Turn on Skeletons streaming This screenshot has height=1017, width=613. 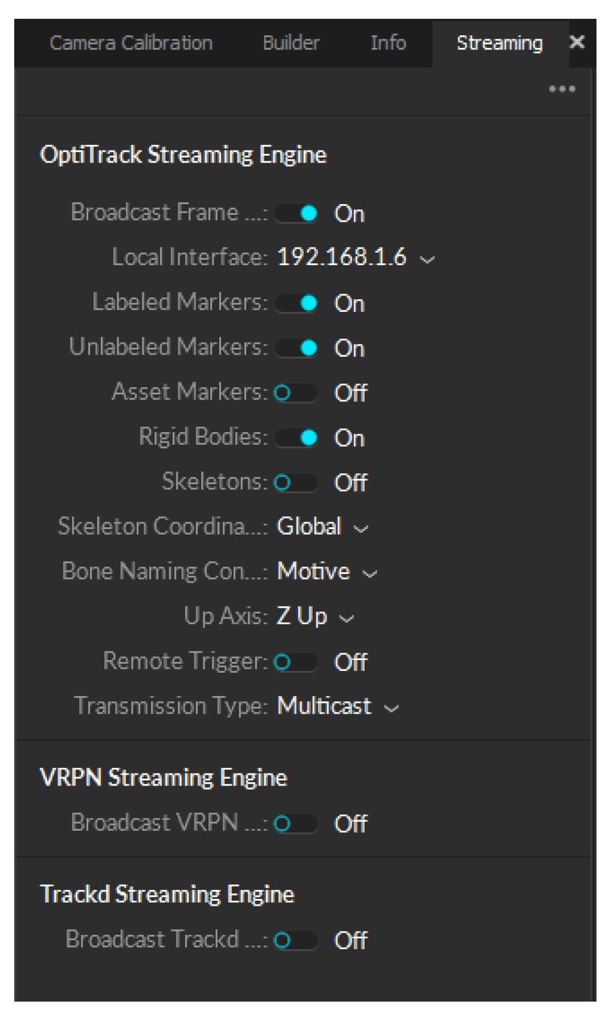pos(296,483)
